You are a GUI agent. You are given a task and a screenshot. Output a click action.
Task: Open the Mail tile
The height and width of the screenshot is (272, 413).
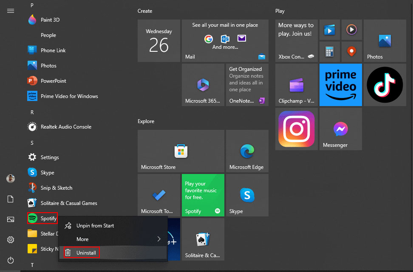click(225, 41)
